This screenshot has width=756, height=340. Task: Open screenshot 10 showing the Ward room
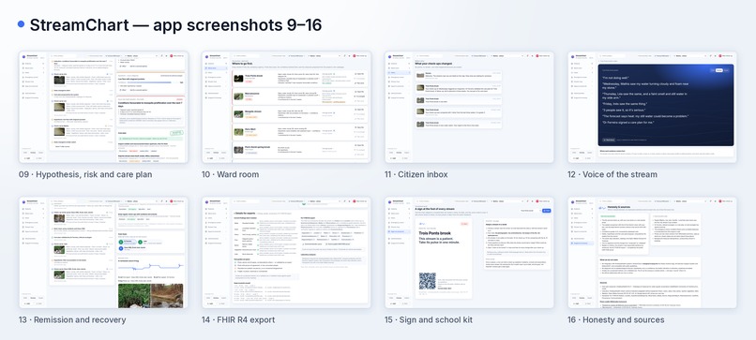[x=286, y=107]
